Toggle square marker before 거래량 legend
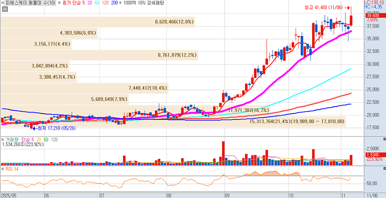Image resolution: width=386 pixels, height=198 pixels. tap(3, 140)
